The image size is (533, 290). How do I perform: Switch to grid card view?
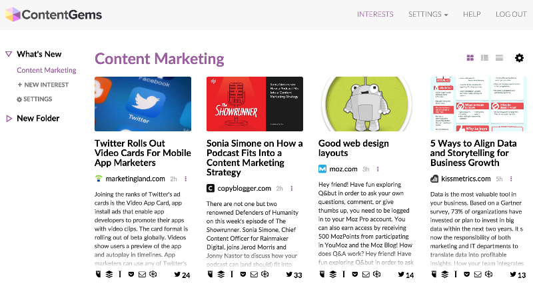[470, 58]
